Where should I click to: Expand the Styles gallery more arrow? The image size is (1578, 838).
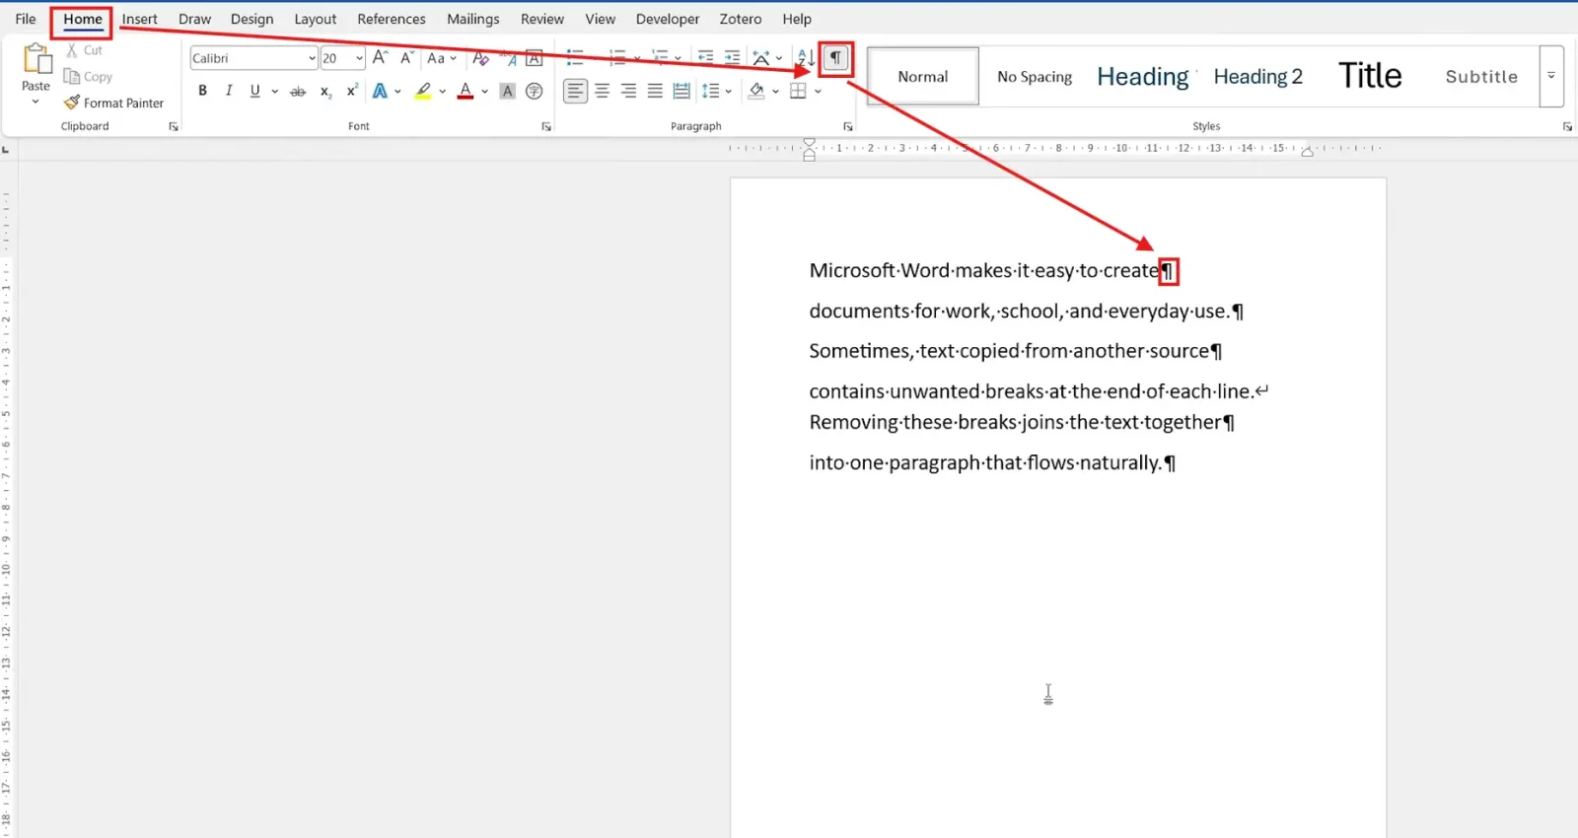(x=1551, y=76)
